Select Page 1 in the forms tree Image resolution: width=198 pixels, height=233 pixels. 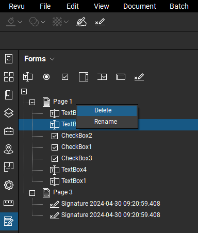[62, 102]
